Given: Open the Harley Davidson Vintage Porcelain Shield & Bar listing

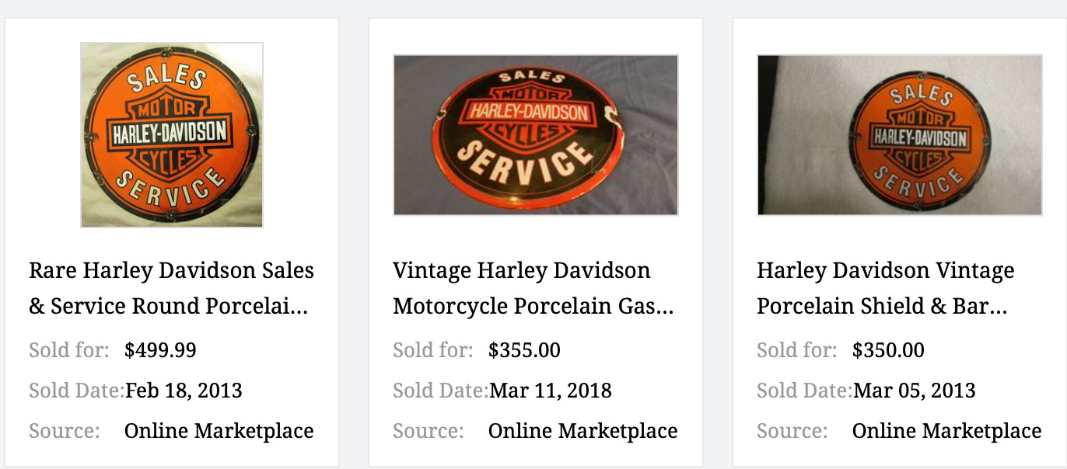Looking at the screenshot, I should pos(886,287).
